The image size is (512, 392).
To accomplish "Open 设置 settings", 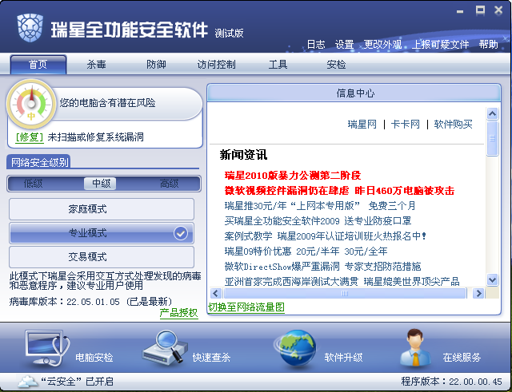I will click(x=345, y=44).
